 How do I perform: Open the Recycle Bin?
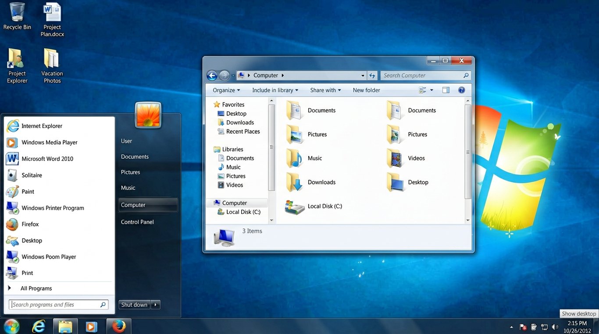coord(17,14)
